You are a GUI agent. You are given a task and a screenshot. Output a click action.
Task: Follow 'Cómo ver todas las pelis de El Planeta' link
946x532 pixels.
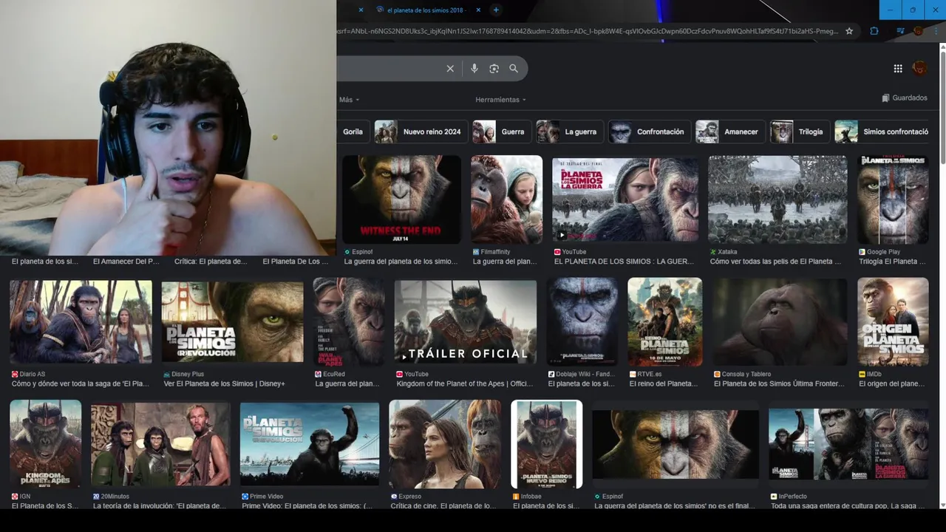[x=775, y=262]
